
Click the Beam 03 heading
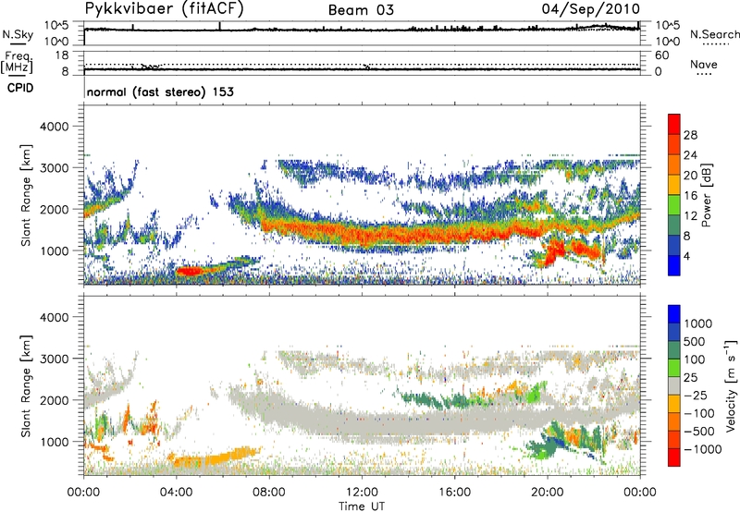pyautogui.click(x=361, y=10)
